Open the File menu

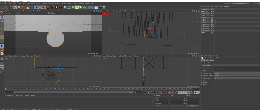tap(2, 4)
